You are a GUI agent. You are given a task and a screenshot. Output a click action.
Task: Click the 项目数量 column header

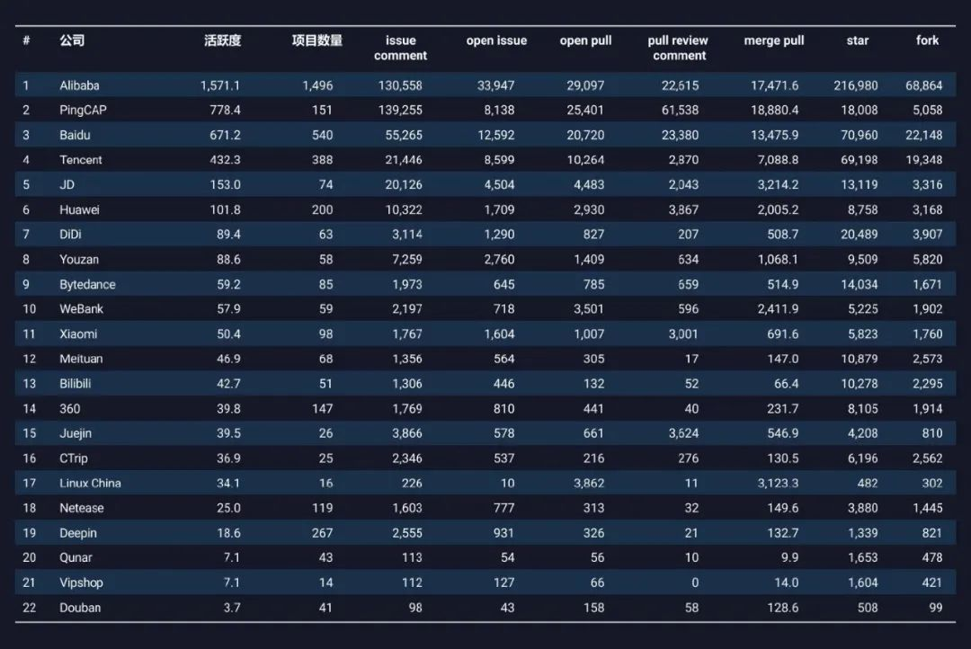point(317,40)
